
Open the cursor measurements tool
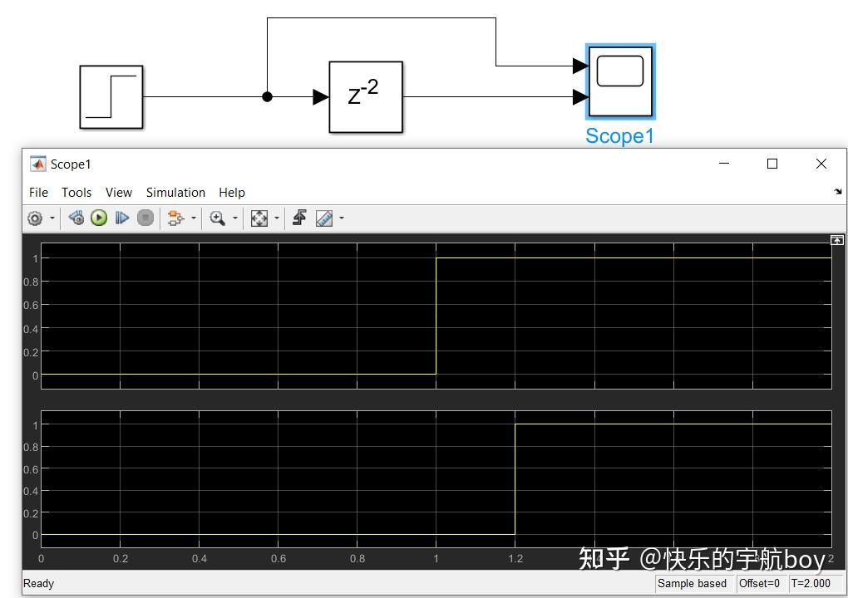tap(324, 218)
